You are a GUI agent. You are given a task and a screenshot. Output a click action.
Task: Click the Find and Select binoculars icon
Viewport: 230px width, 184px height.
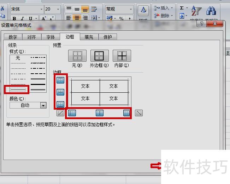click(x=211, y=11)
